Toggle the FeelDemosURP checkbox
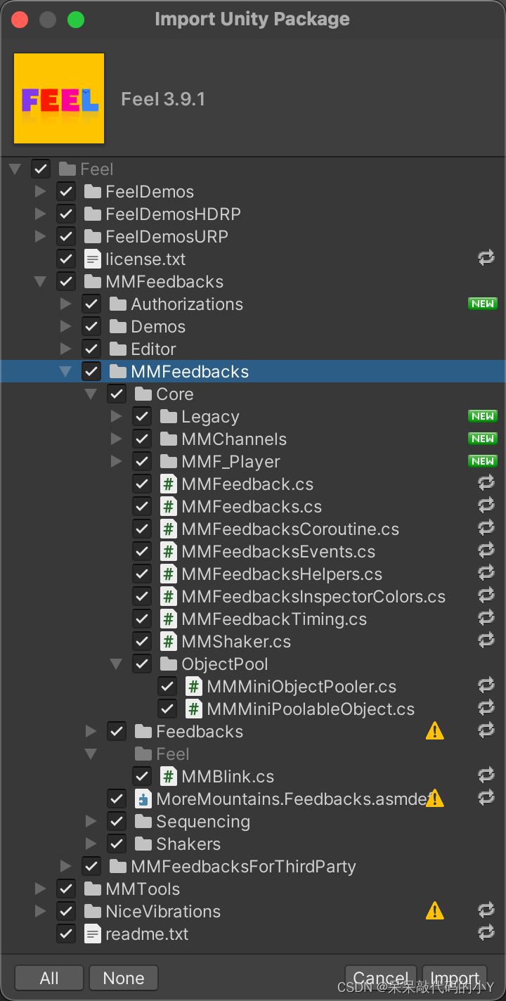 point(66,237)
